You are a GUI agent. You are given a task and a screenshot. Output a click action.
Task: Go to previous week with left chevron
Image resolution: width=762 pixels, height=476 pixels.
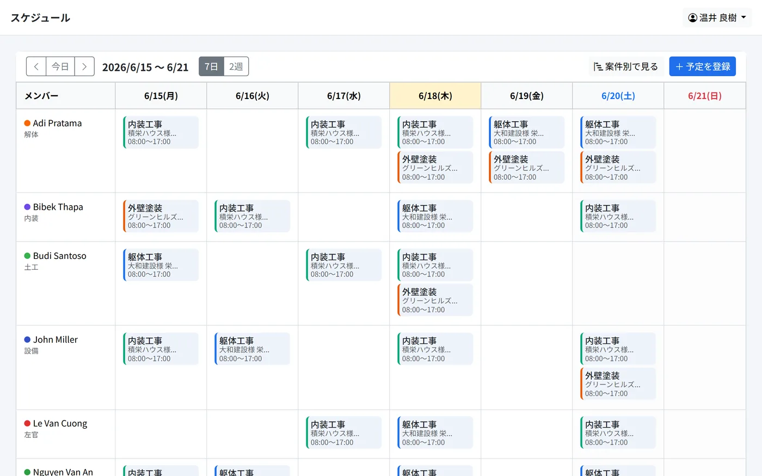coord(36,66)
